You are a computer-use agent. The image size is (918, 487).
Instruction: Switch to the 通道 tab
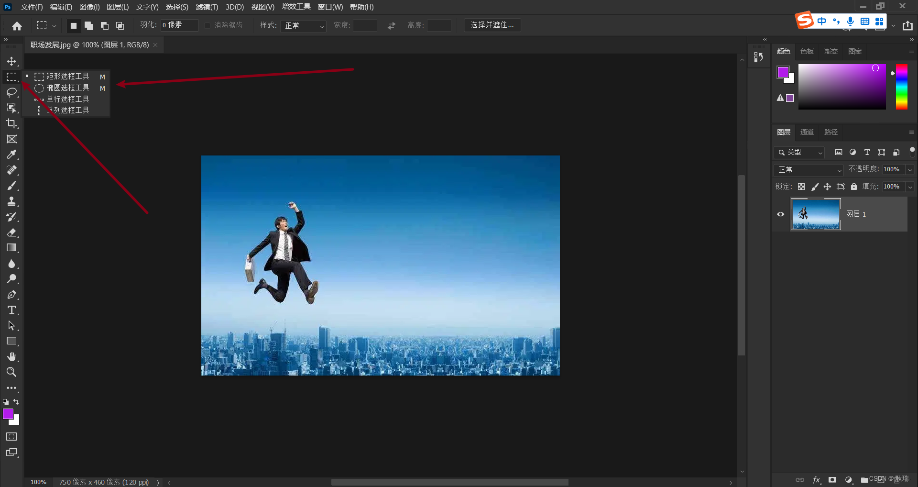point(807,132)
